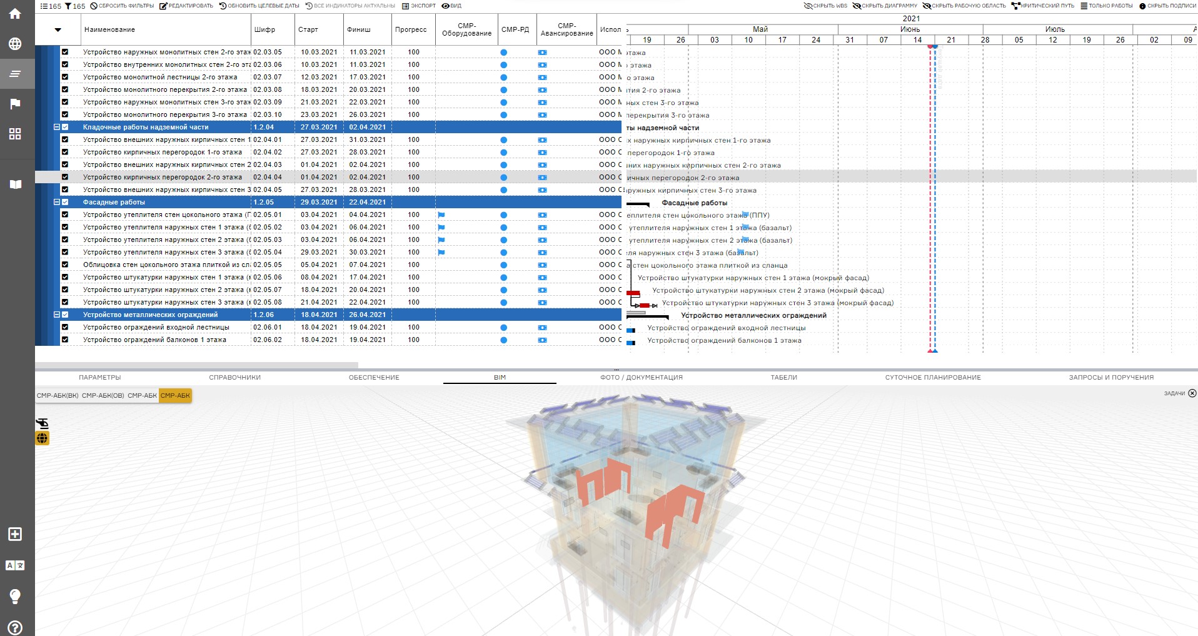Open the Параметры tab
Screen dimensions: 1198x636
pos(100,378)
